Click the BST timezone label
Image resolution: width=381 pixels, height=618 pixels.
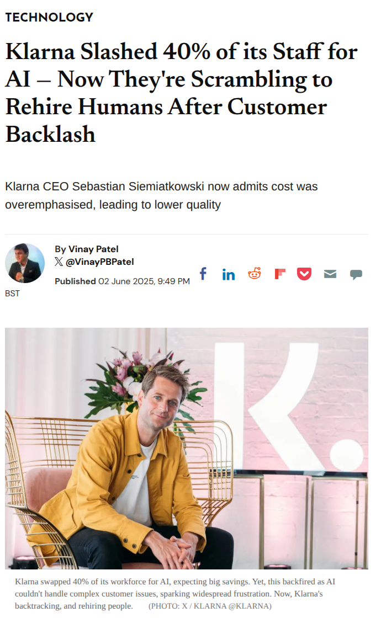tap(12, 294)
